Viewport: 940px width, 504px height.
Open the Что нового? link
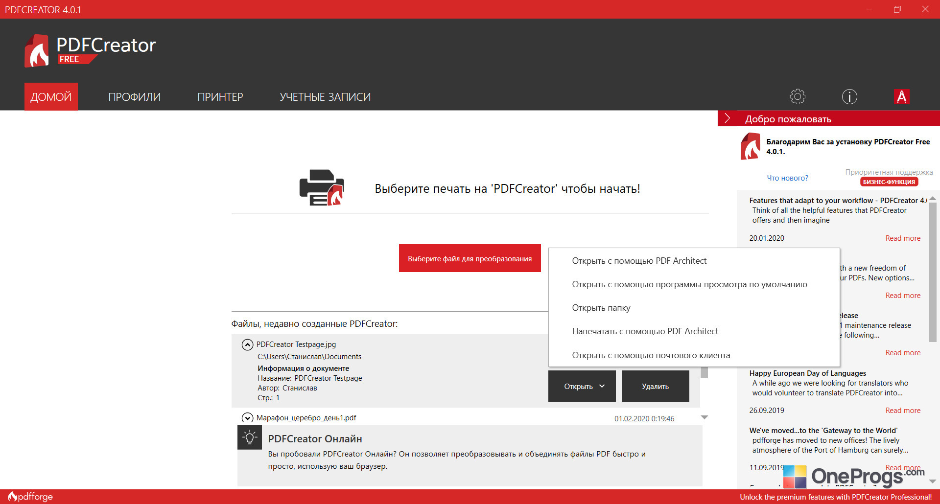787,178
